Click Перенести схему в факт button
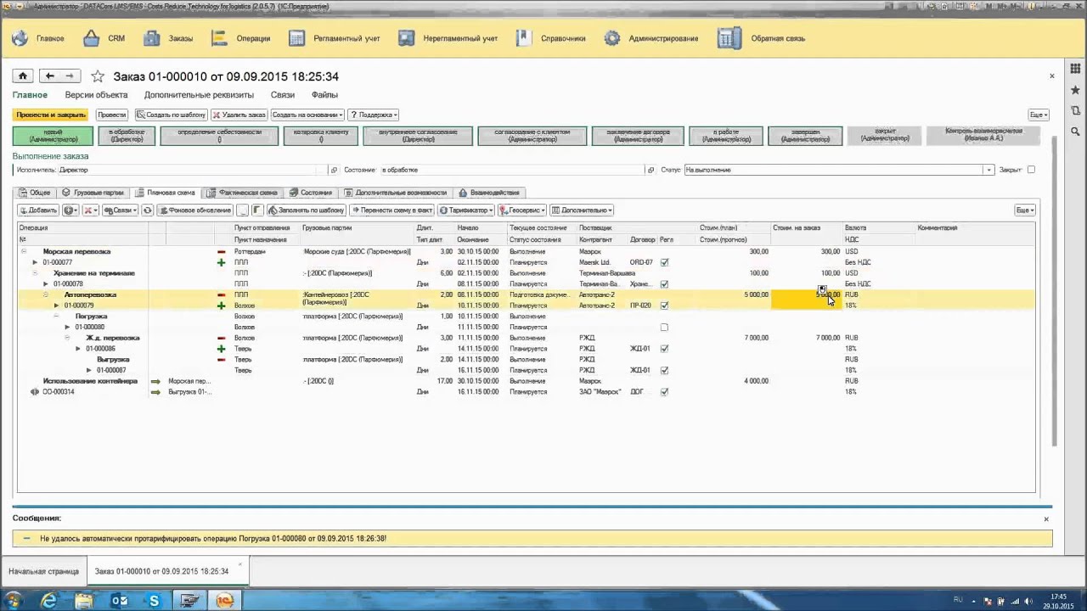 pos(391,210)
